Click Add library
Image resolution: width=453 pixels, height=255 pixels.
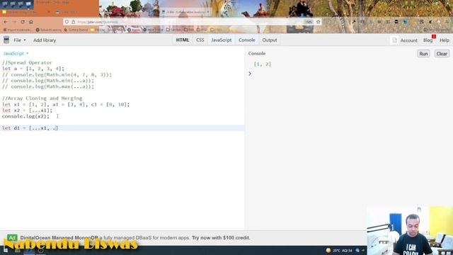(x=45, y=40)
